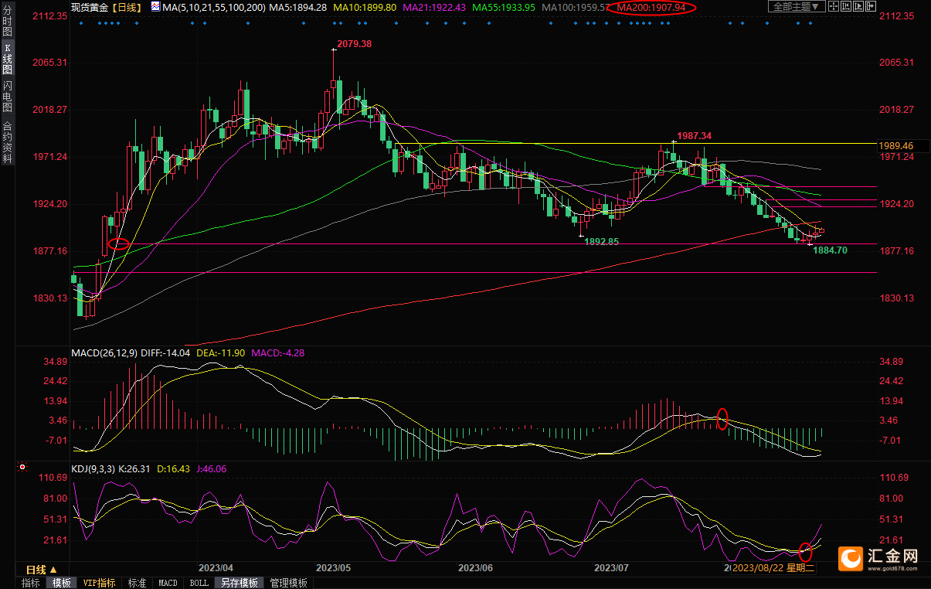Open the VIP指标 tab
931x589 pixels.
[99, 583]
